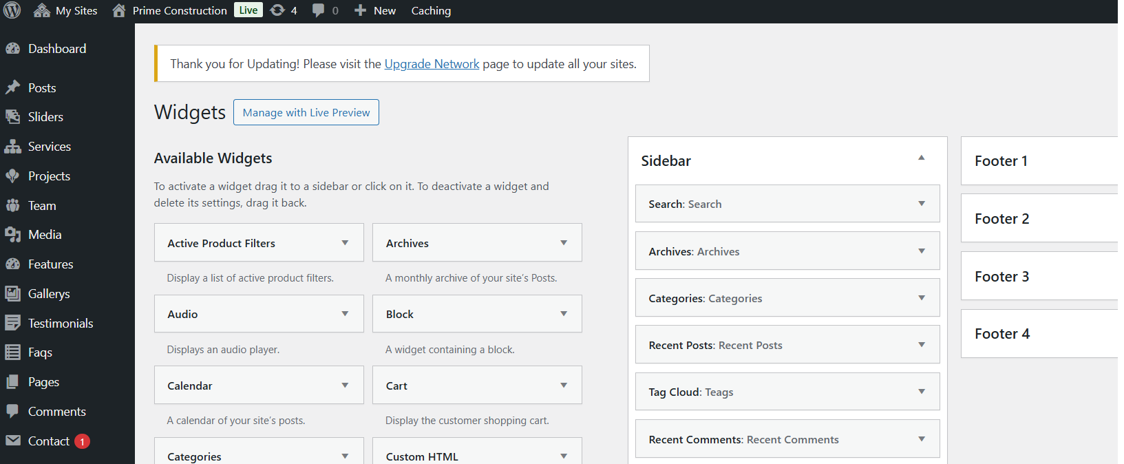Screen dimensions: 1124x464
Task: Expand the Tag Cloud widget options
Action: pyautogui.click(x=921, y=392)
